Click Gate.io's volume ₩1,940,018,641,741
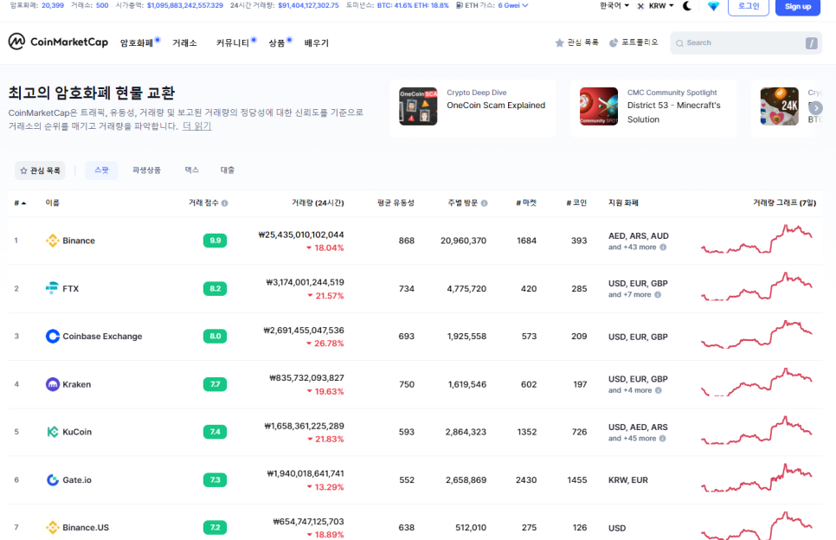The width and height of the screenshot is (836, 540). (305, 473)
